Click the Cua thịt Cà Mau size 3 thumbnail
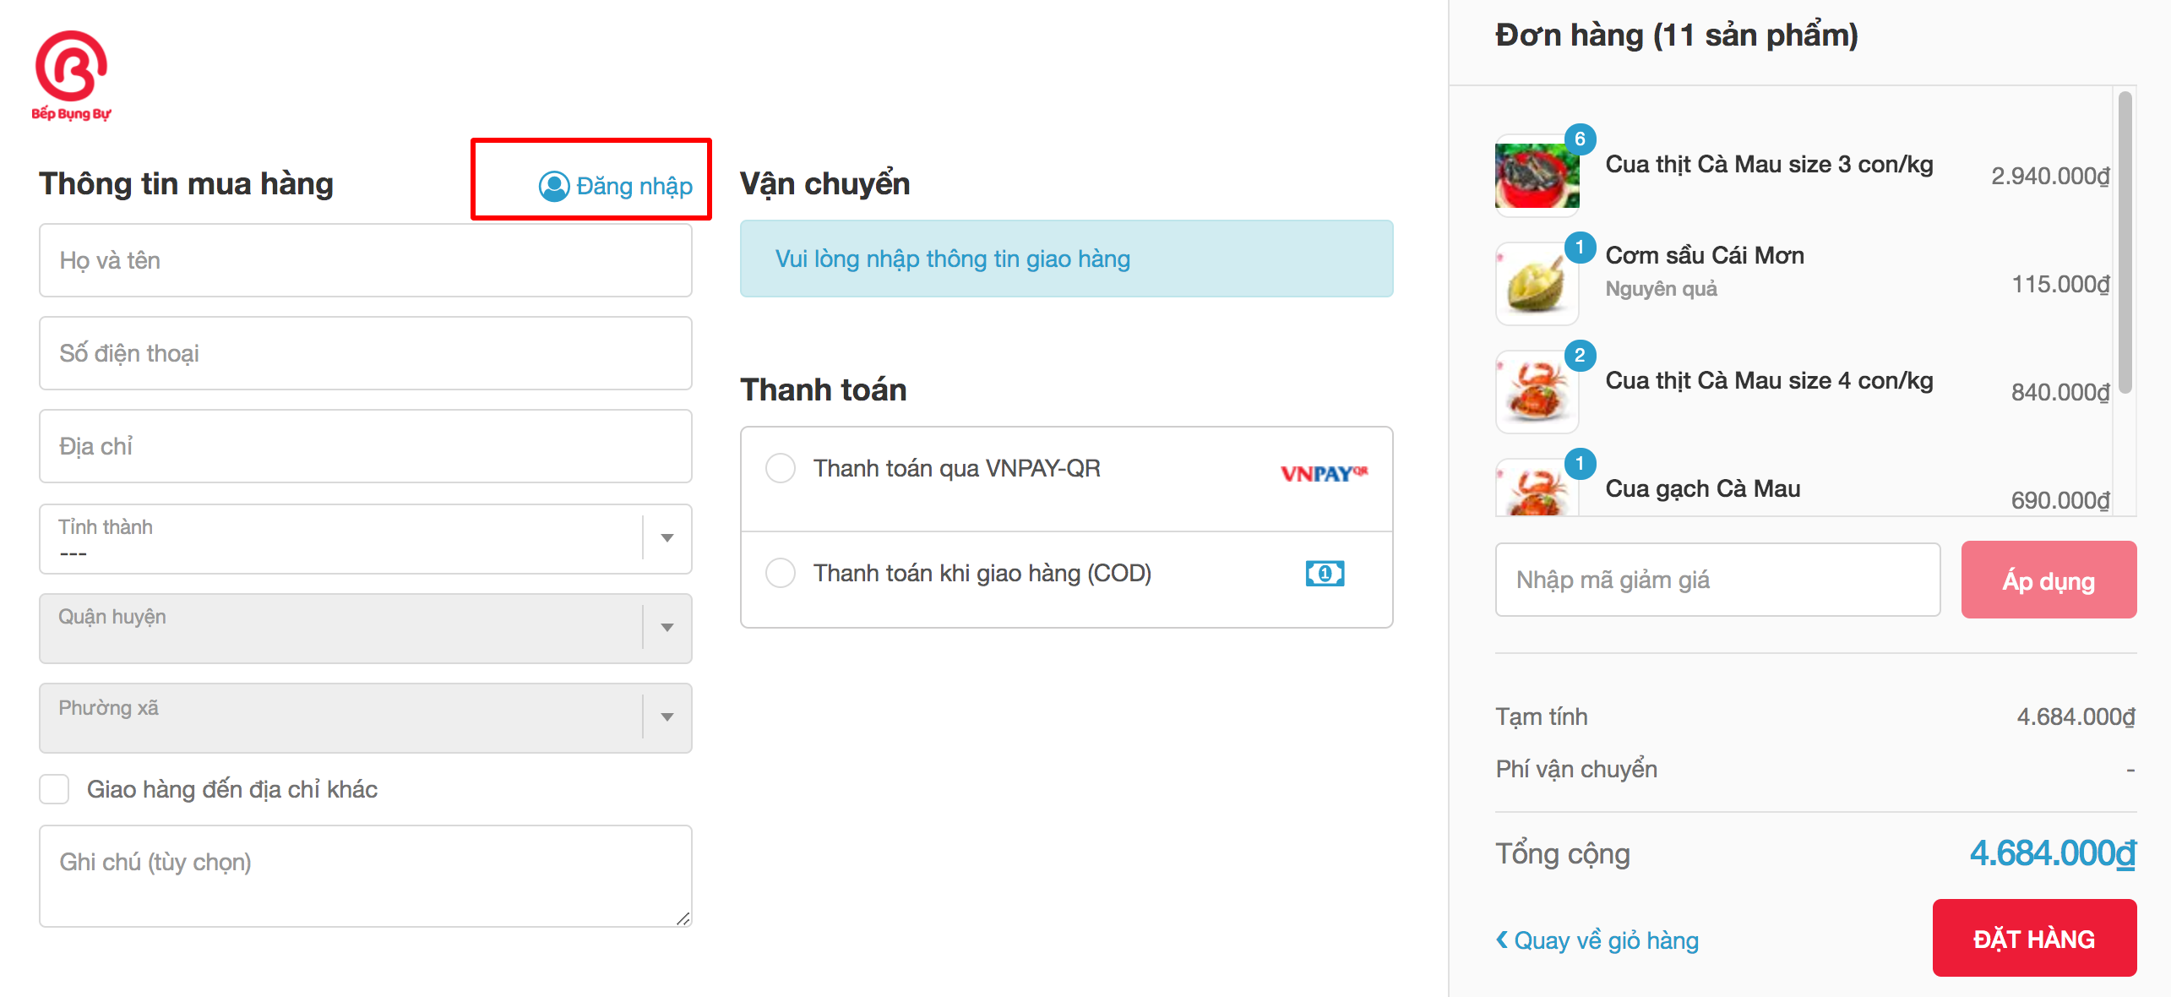2171x997 pixels. click(1537, 176)
